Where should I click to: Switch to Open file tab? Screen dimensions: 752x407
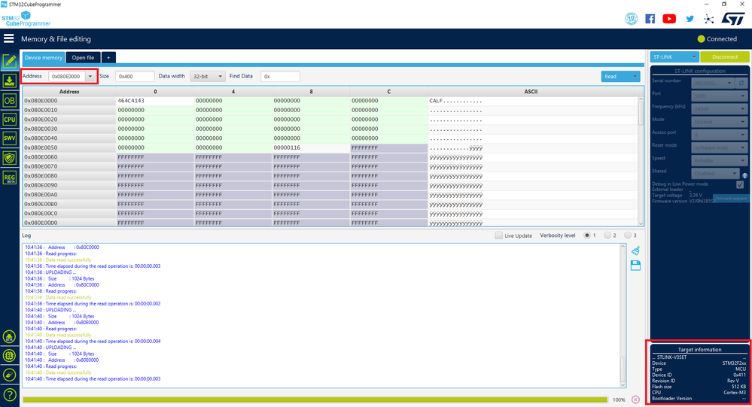(83, 57)
